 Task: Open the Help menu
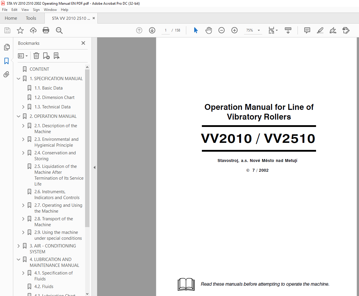point(64,10)
